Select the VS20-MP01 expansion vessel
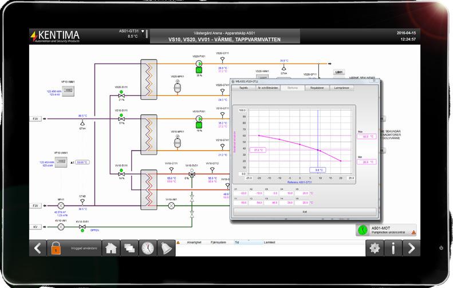 click(x=178, y=86)
